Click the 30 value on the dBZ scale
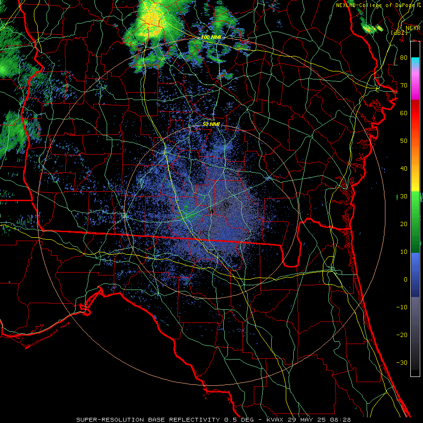 tap(404, 196)
